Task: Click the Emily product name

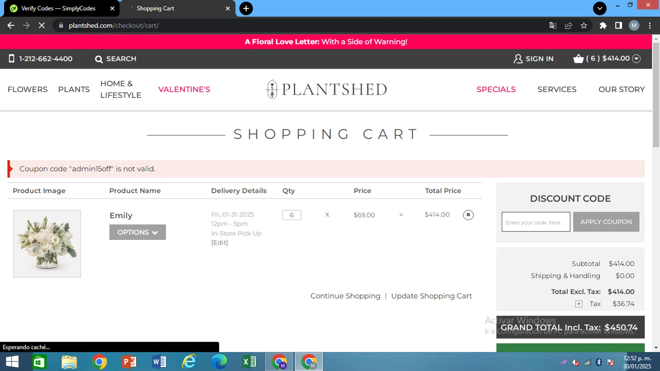Action: tap(121, 216)
